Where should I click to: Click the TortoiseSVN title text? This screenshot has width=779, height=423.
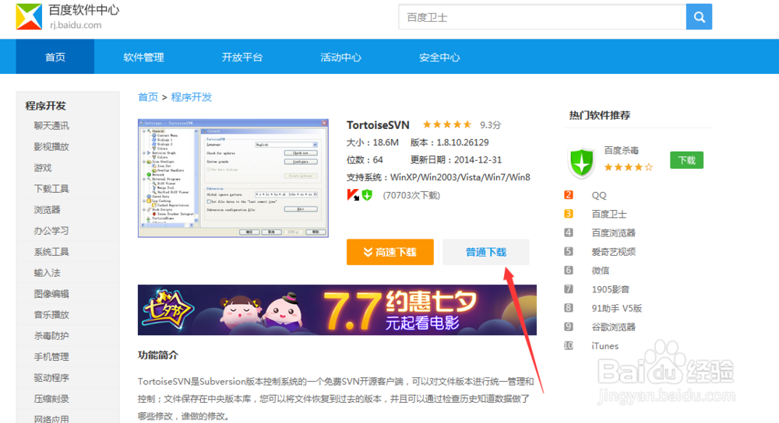point(378,125)
